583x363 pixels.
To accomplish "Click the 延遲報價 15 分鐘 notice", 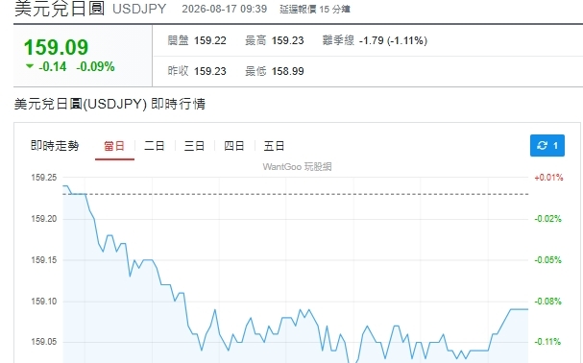I will (315, 9).
